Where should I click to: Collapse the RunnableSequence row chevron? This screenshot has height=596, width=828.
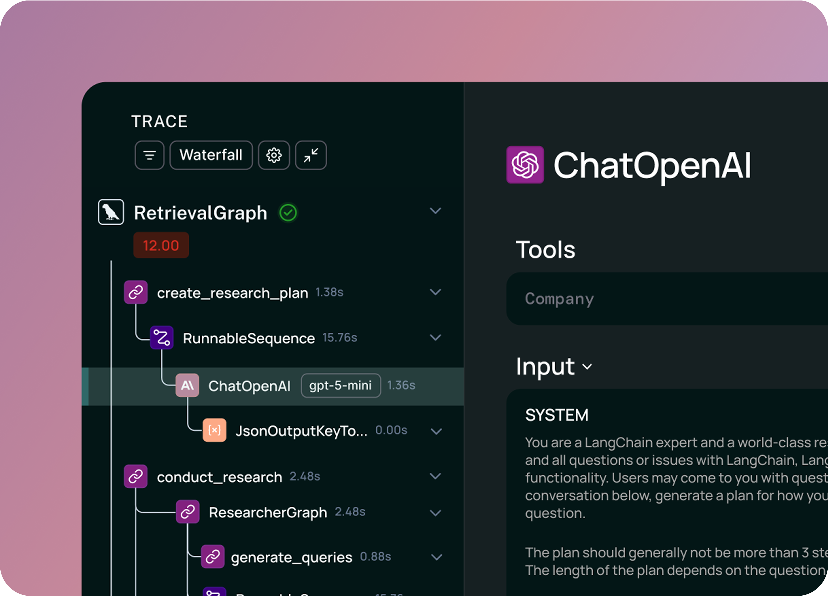(x=435, y=338)
